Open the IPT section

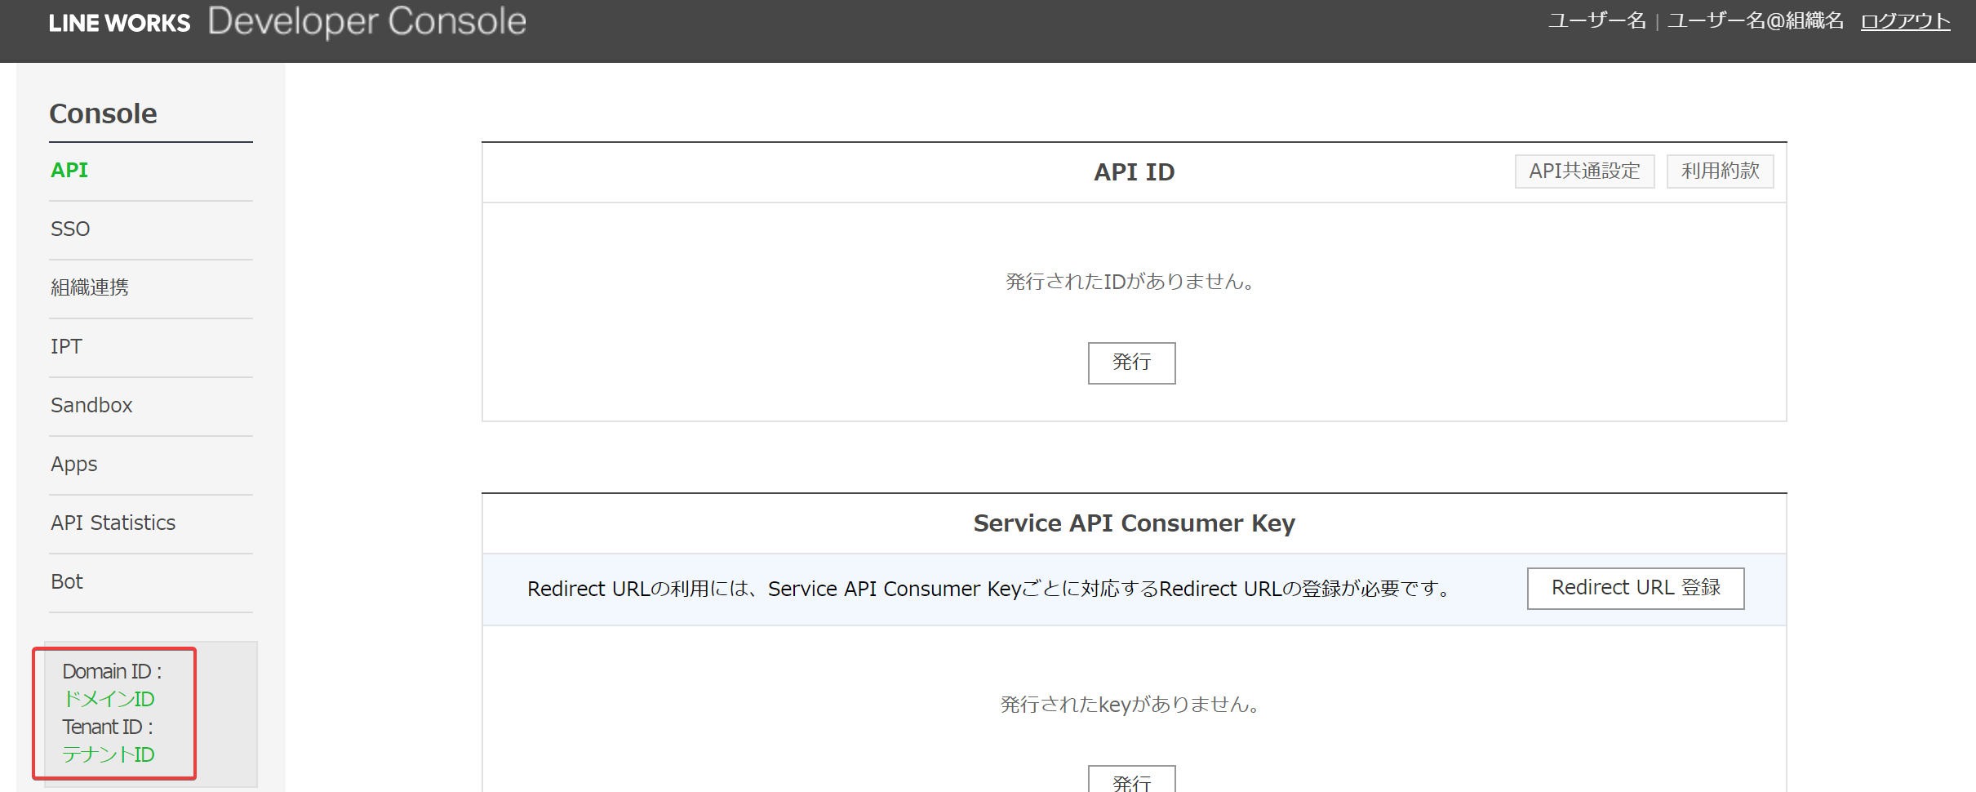coord(66,347)
